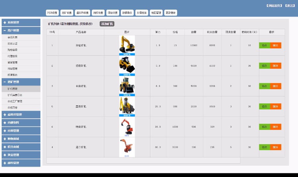Click the 算力 column header
Viewport: 298px width, 177px height.
[158, 32]
